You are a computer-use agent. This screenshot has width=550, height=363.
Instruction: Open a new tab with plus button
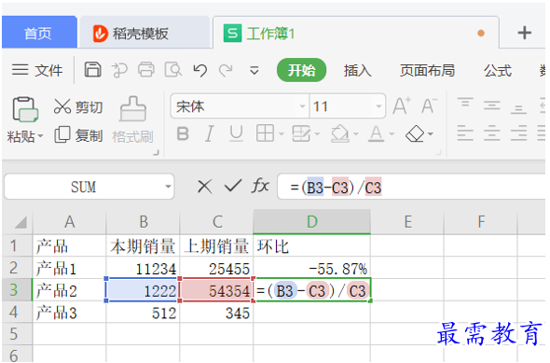525,33
